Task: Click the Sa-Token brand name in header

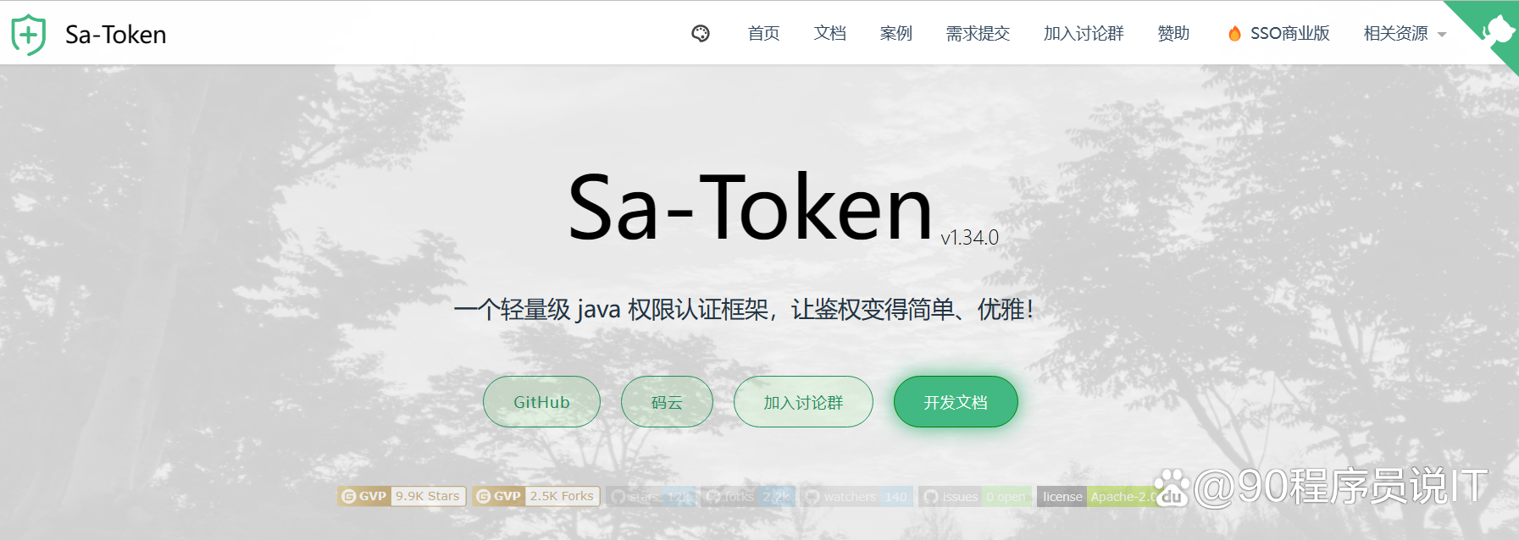Action: 116,35
